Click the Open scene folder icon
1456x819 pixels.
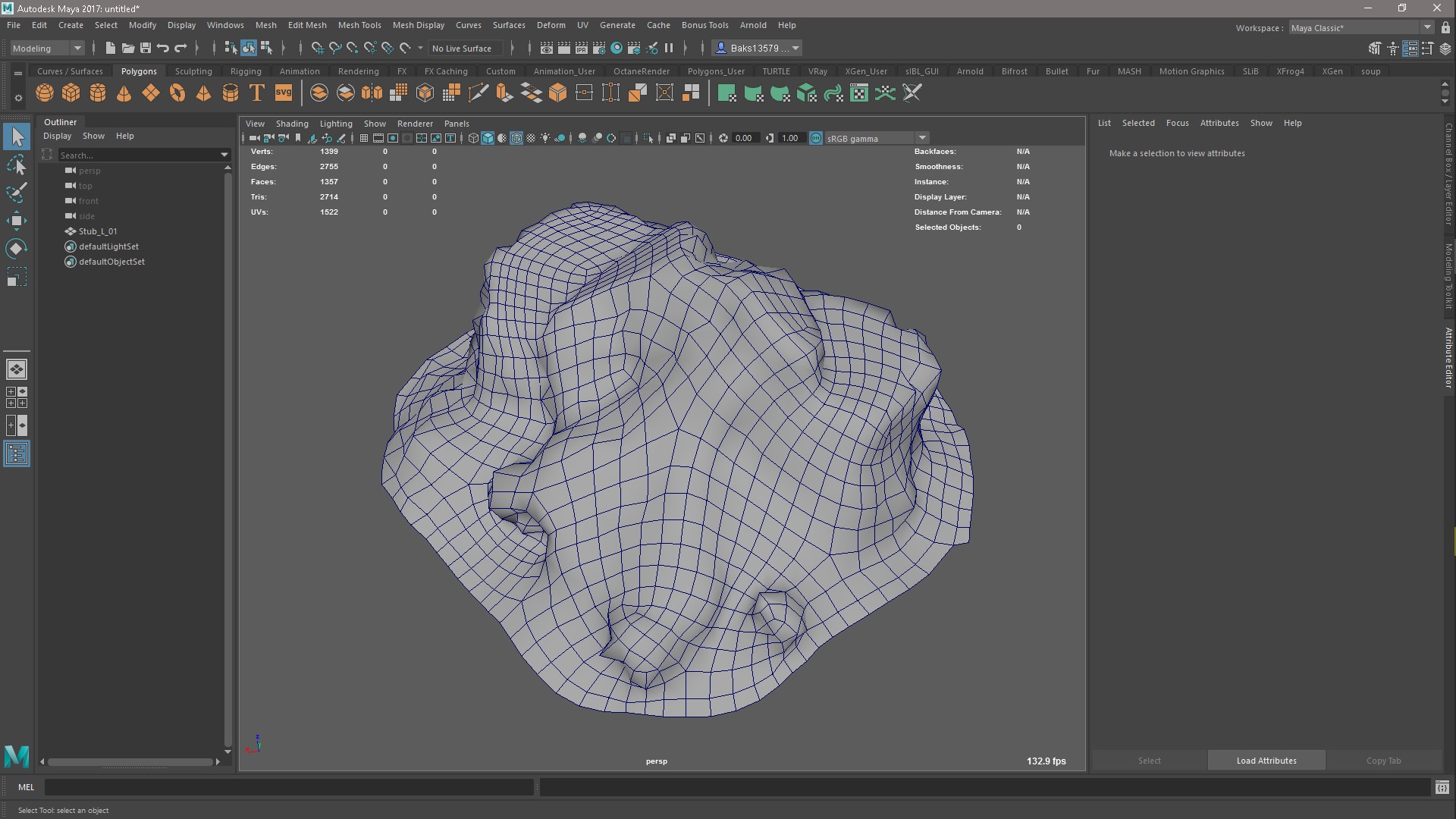click(127, 48)
